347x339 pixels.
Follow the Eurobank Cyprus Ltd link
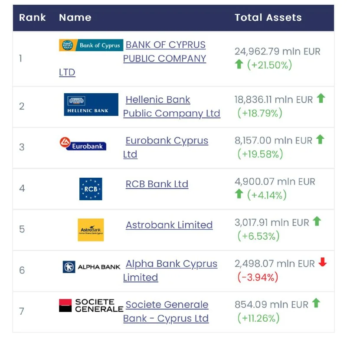point(167,141)
